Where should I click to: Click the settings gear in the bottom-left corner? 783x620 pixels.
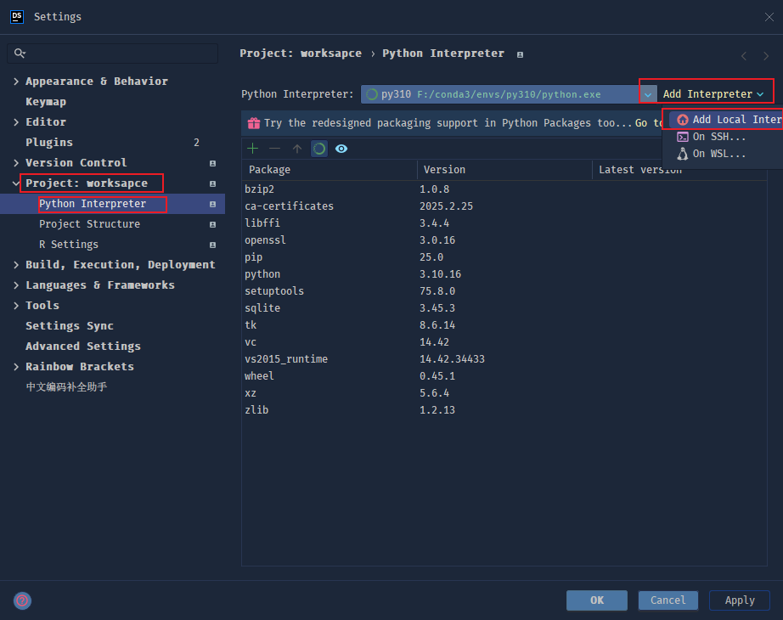[x=22, y=600]
